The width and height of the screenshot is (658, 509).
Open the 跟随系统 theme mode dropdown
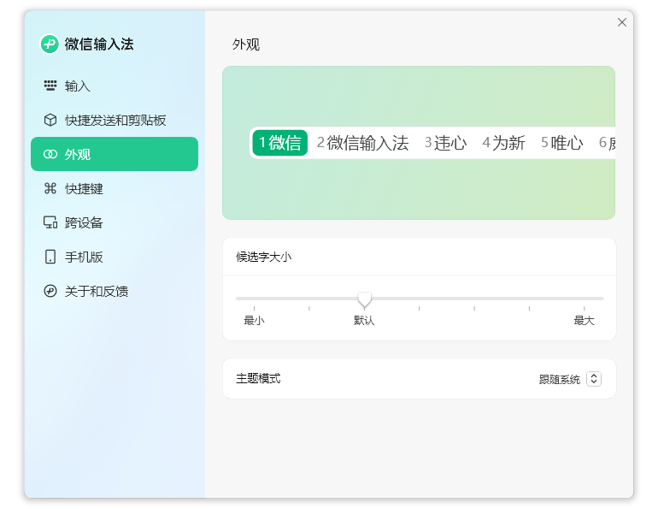[560, 379]
